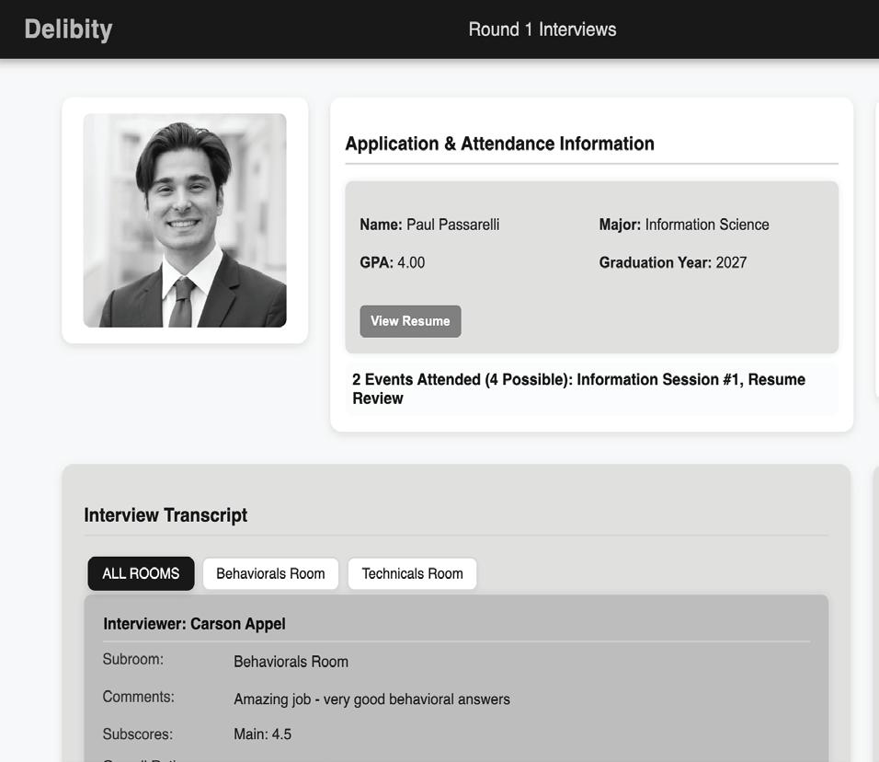The height and width of the screenshot is (762, 879).
Task: Open the applicant's resume with View Resume
Action: click(x=410, y=321)
